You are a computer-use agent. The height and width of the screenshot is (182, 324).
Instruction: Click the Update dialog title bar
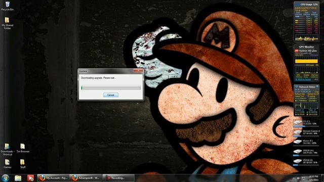coord(105,71)
